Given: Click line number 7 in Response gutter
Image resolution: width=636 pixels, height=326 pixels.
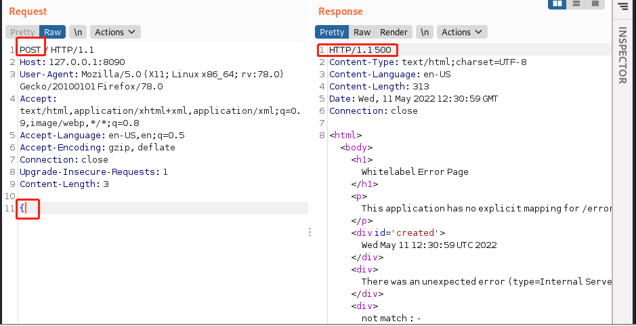Looking at the screenshot, I should [322, 123].
